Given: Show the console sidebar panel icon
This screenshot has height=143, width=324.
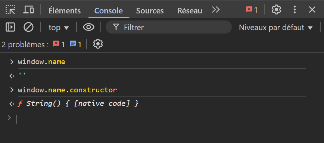Looking at the screenshot, I should click(x=10, y=27).
